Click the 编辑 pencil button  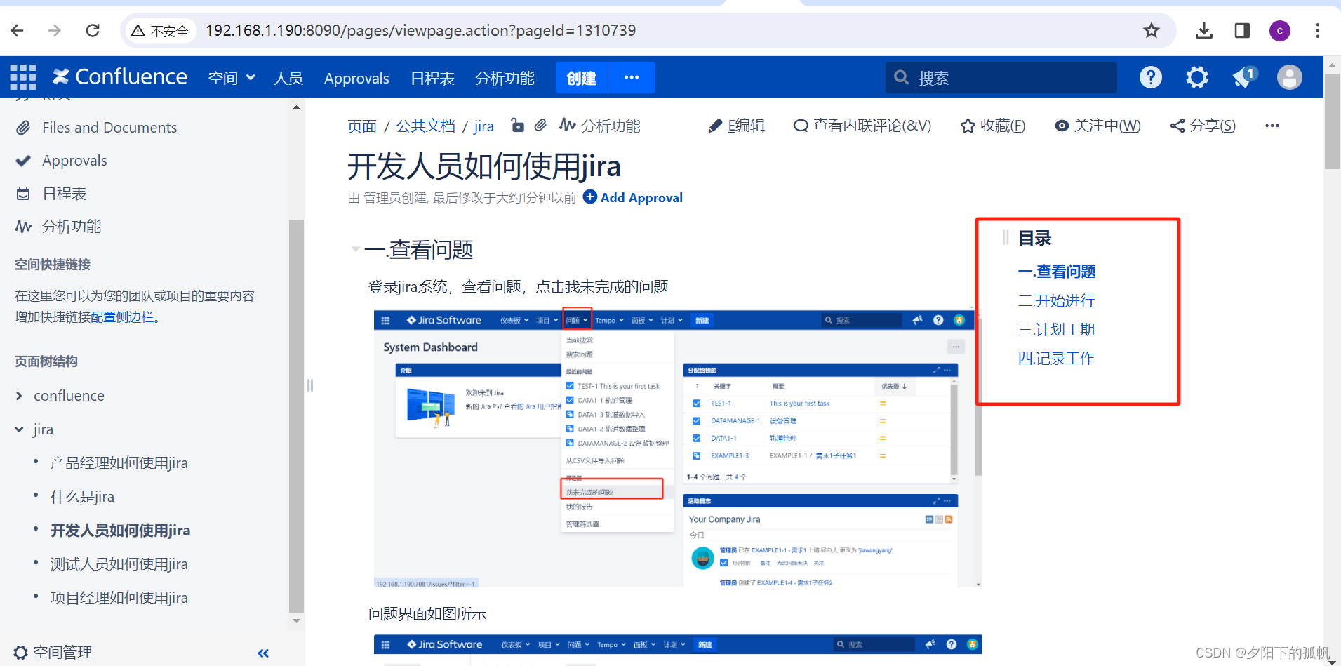[737, 126]
